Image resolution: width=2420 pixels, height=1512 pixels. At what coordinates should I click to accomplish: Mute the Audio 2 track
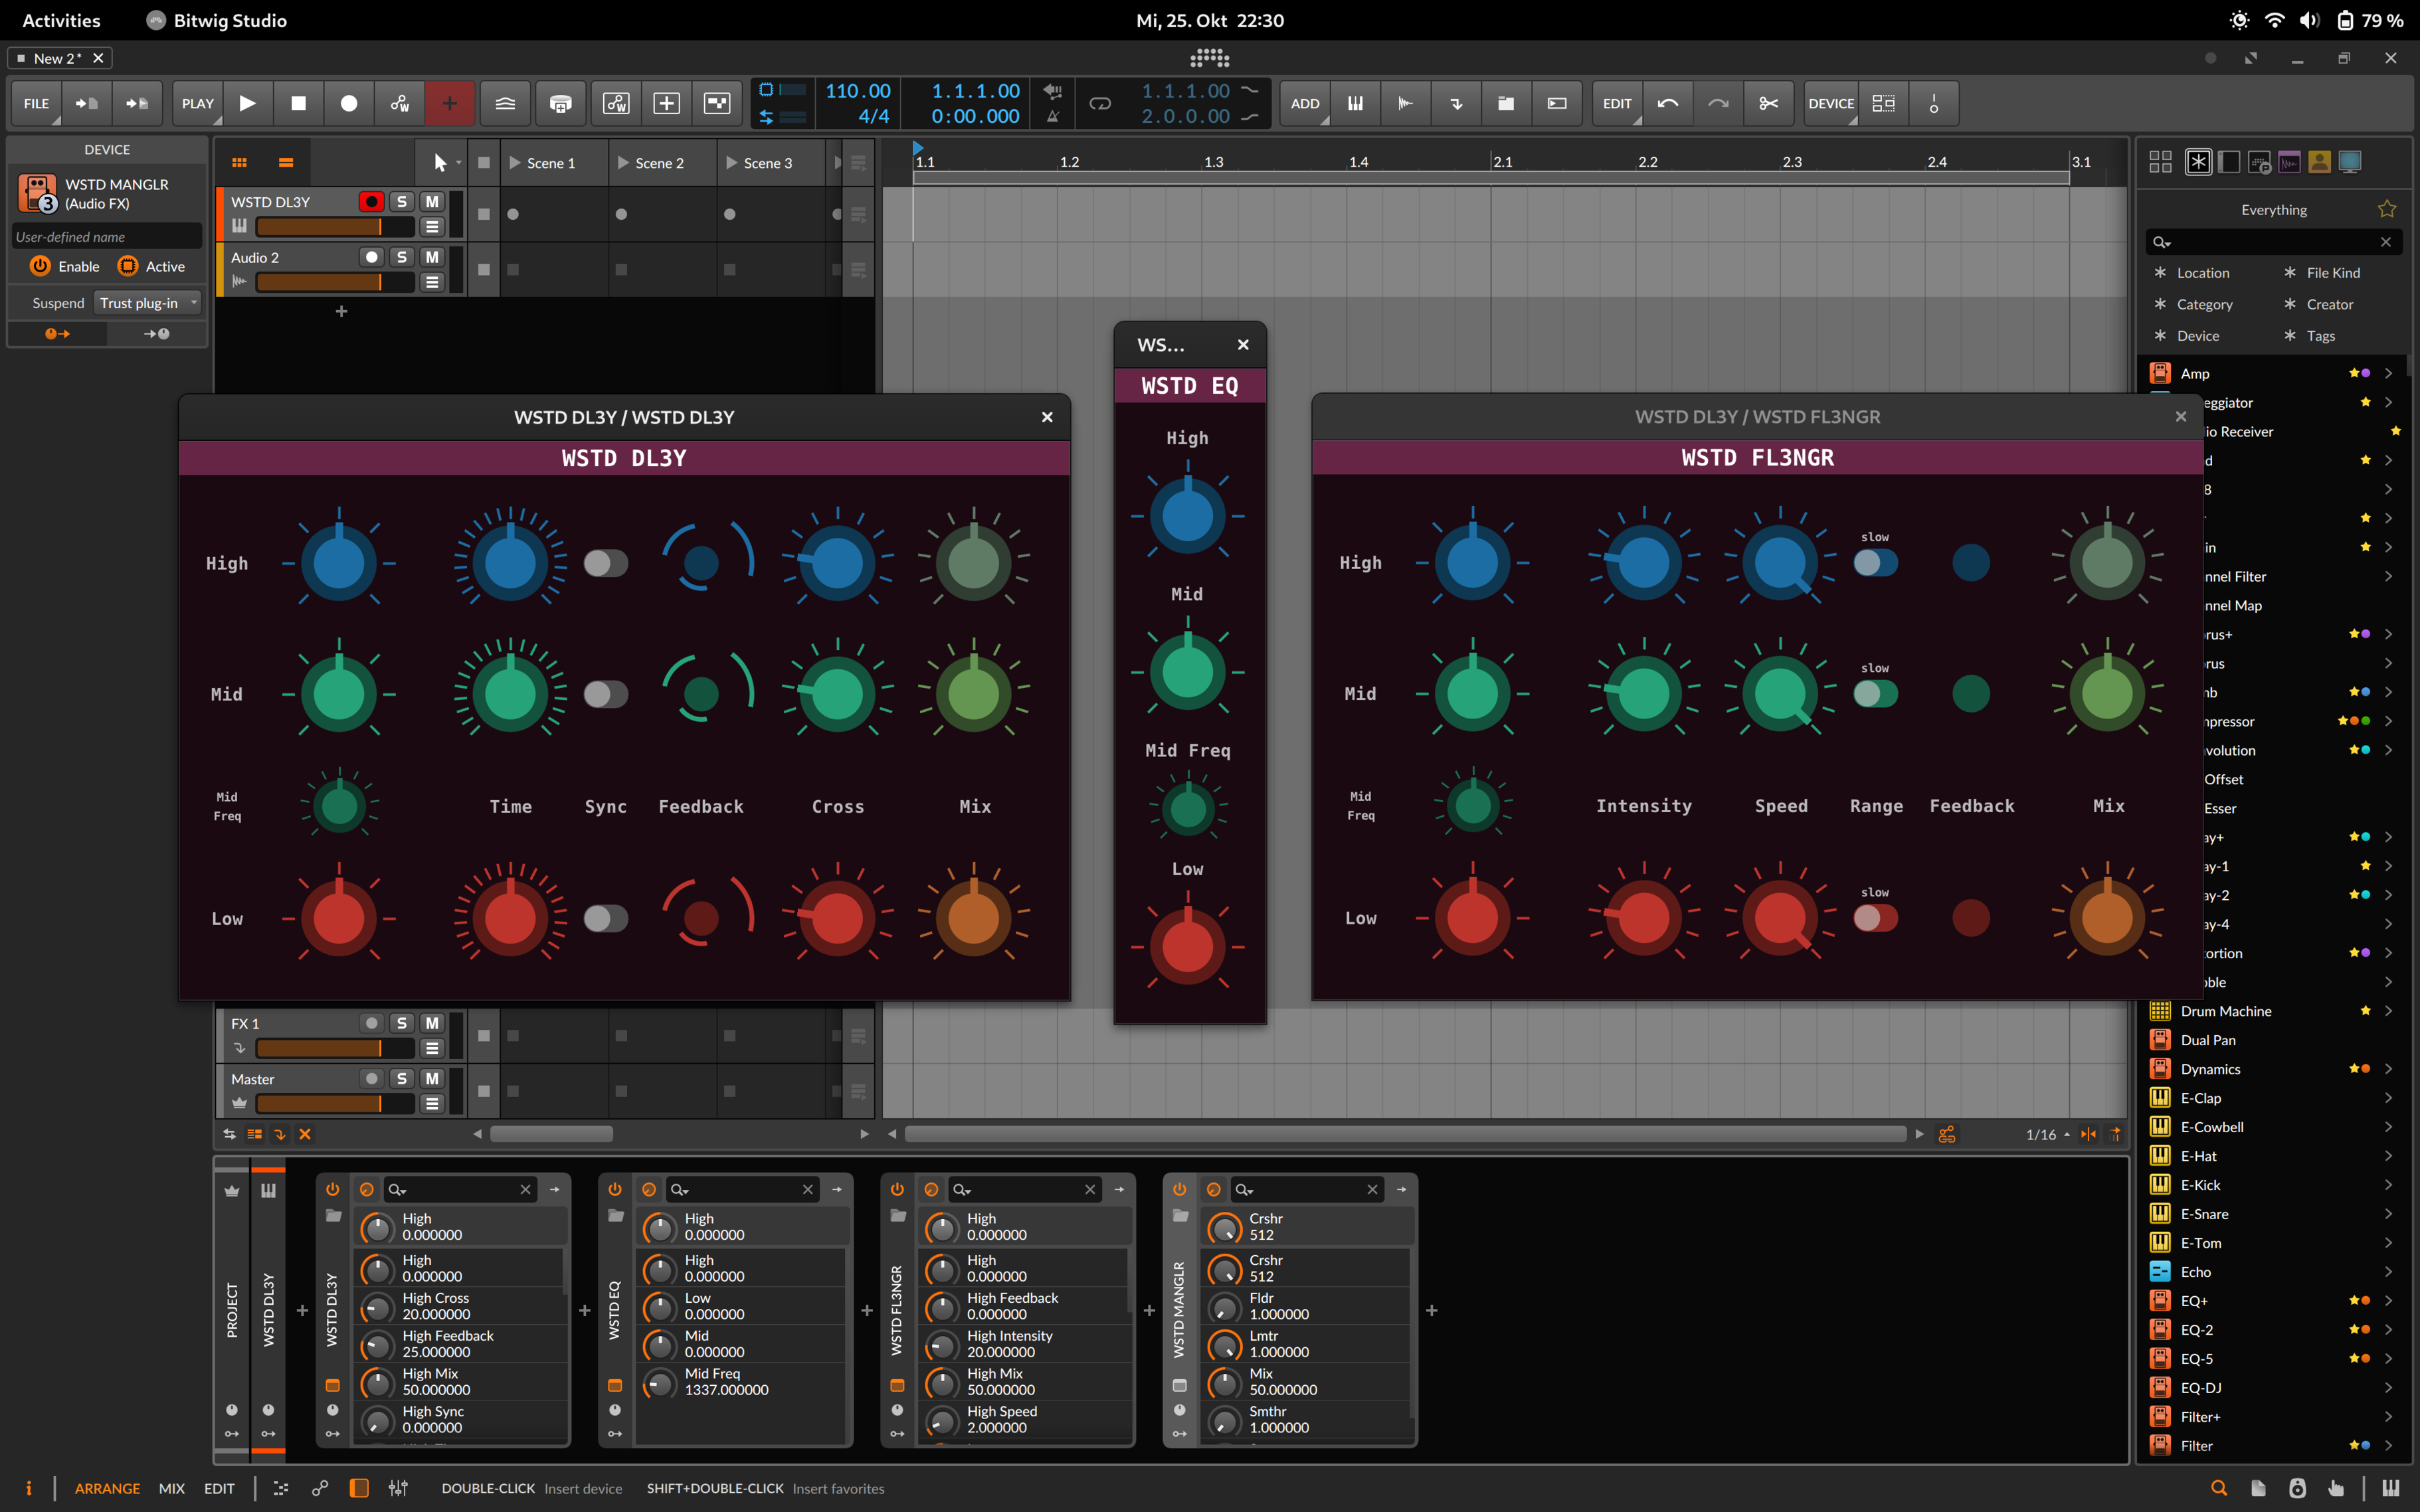coord(432,257)
